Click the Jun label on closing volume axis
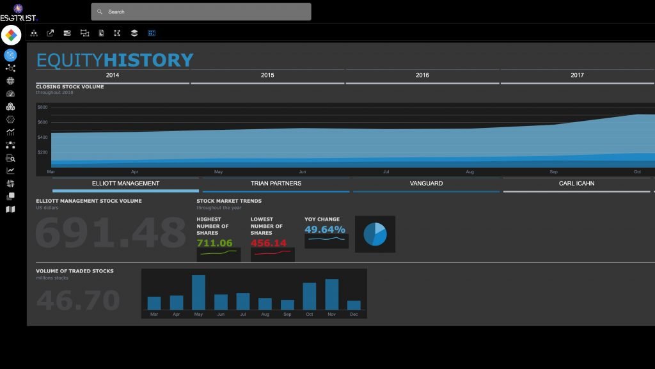 pos(303,171)
